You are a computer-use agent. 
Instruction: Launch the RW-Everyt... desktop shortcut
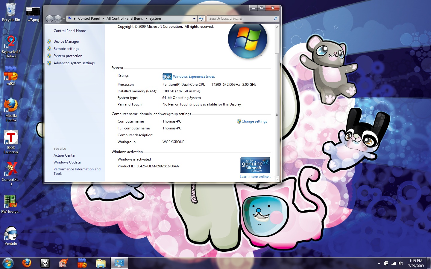11,204
